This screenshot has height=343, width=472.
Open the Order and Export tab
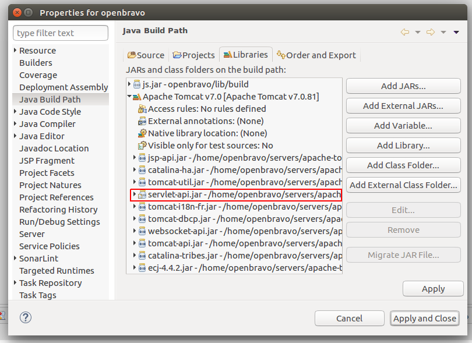tap(316, 55)
